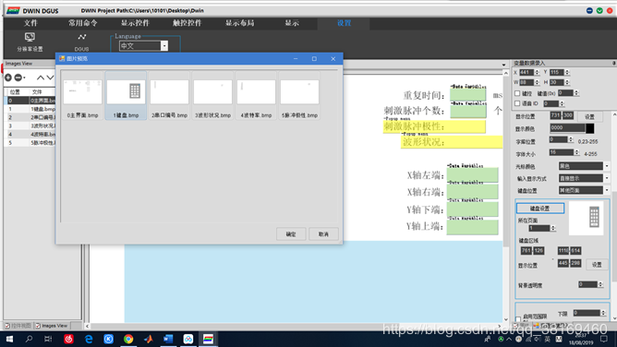Adjust the W width stepper
The height and width of the screenshot is (347, 617).
537,82
